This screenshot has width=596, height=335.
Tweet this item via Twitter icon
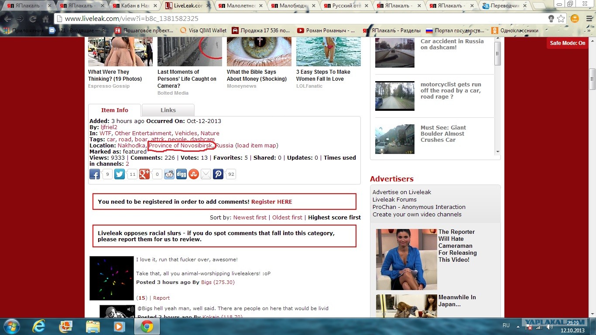pyautogui.click(x=120, y=174)
